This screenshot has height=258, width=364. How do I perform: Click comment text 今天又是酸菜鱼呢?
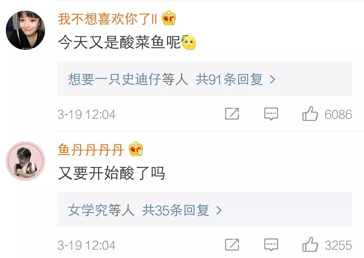119,43
